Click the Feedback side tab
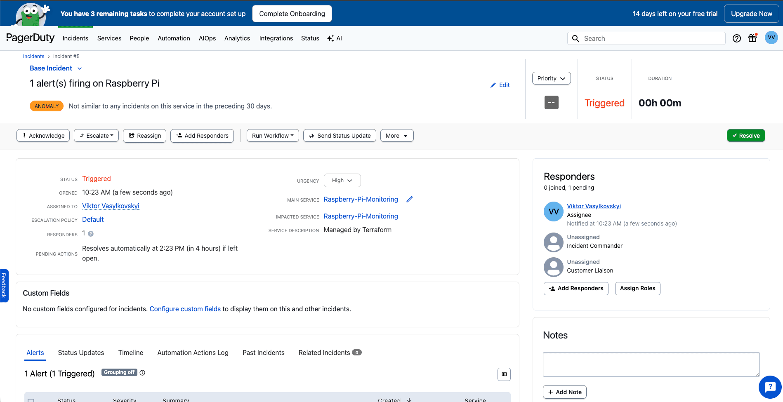This screenshot has width=783, height=402. tap(4, 285)
